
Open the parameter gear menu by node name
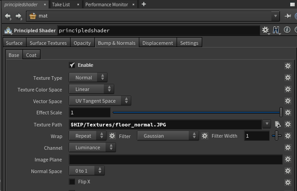266,30
